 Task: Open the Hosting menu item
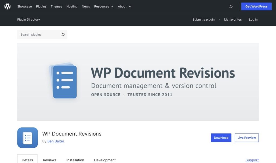pos(72,6)
